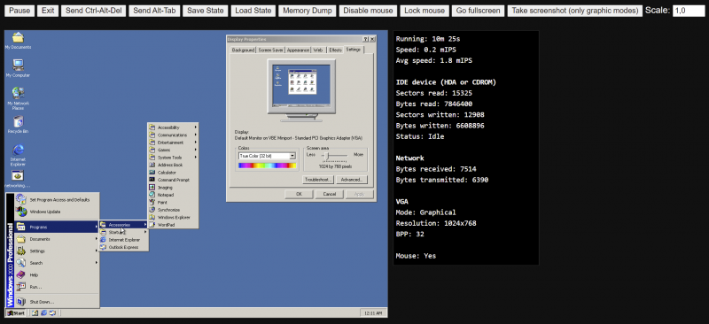Open Windows Update in Start menu
This screenshot has width=709, height=324.
click(57, 212)
